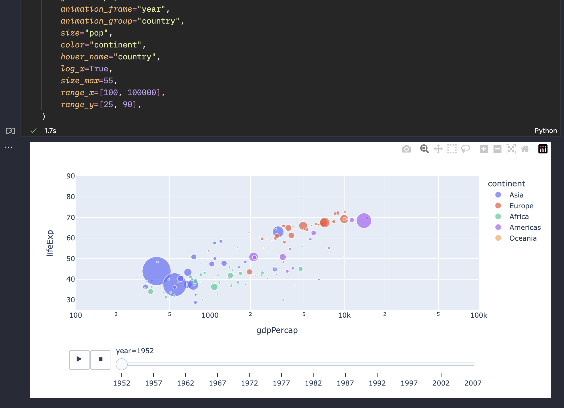
Task: Select the Box Select tool
Action: click(x=452, y=149)
